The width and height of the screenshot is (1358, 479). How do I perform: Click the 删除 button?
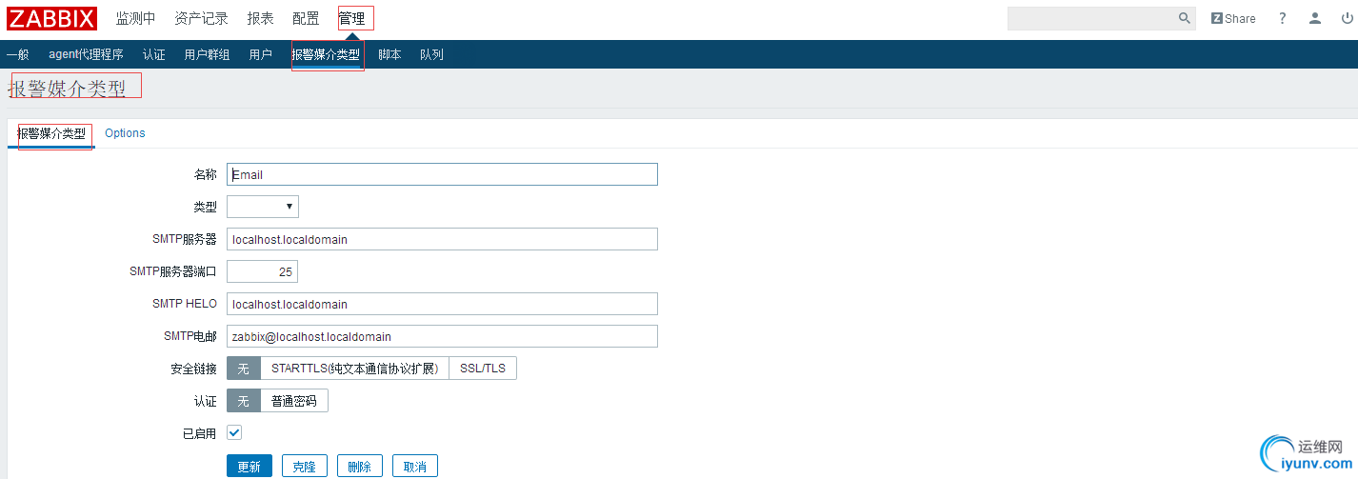(x=359, y=467)
